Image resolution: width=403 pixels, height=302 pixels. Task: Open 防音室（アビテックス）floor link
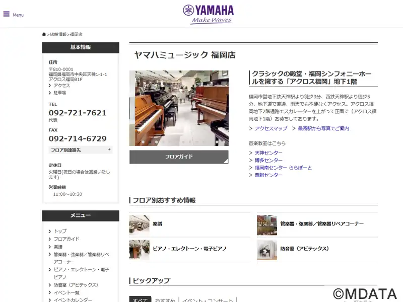pos(305,249)
